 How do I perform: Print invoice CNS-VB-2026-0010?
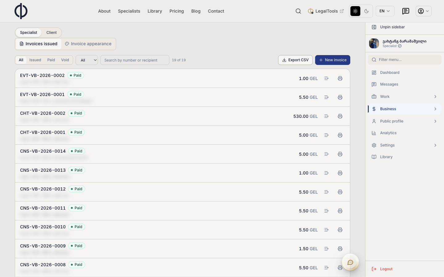[x=340, y=230]
